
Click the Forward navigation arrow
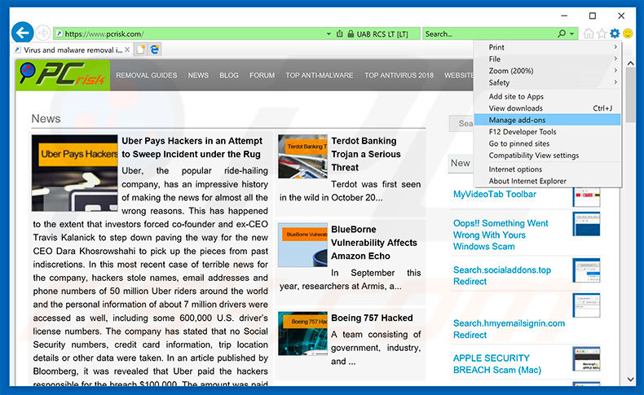tap(42, 33)
